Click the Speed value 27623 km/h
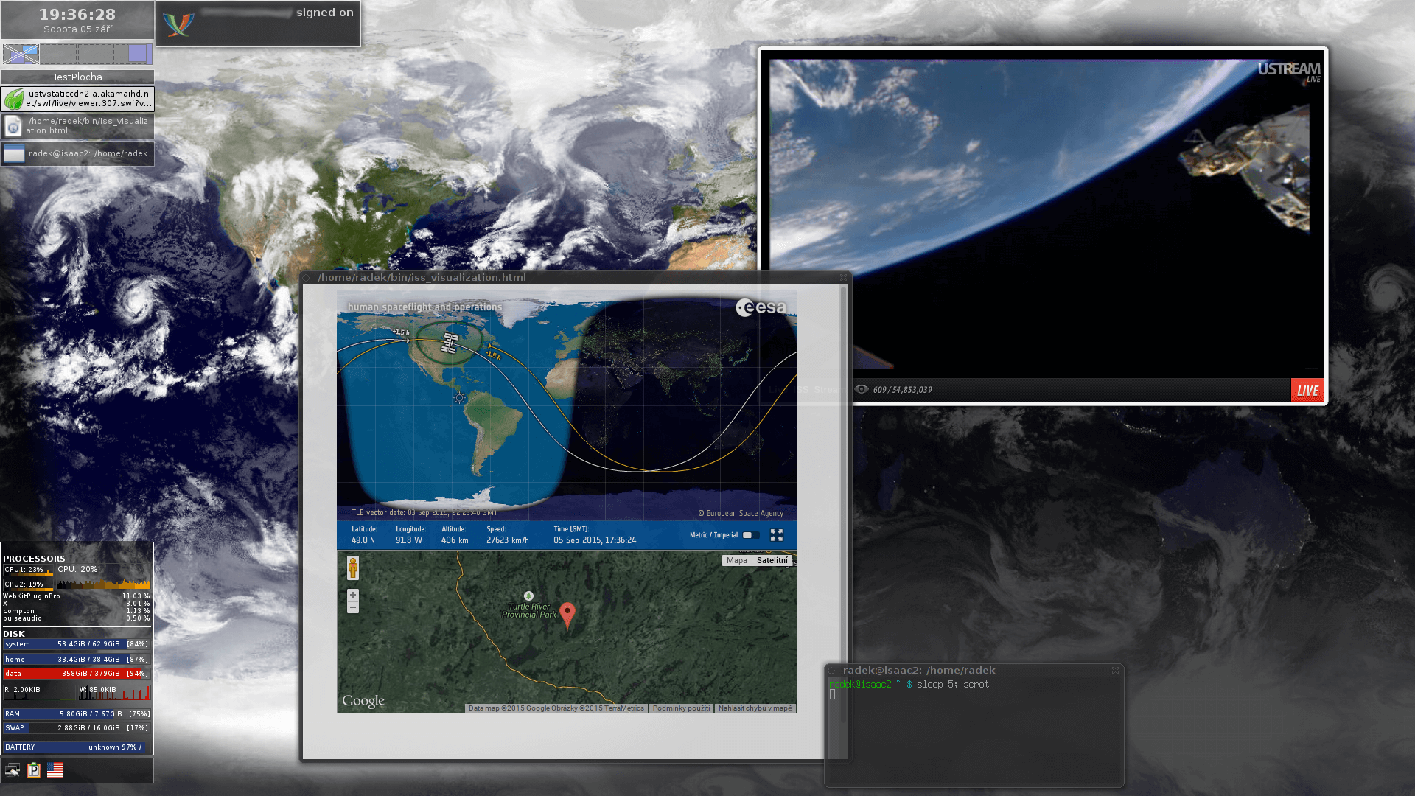Viewport: 1415px width, 796px height. (x=508, y=540)
